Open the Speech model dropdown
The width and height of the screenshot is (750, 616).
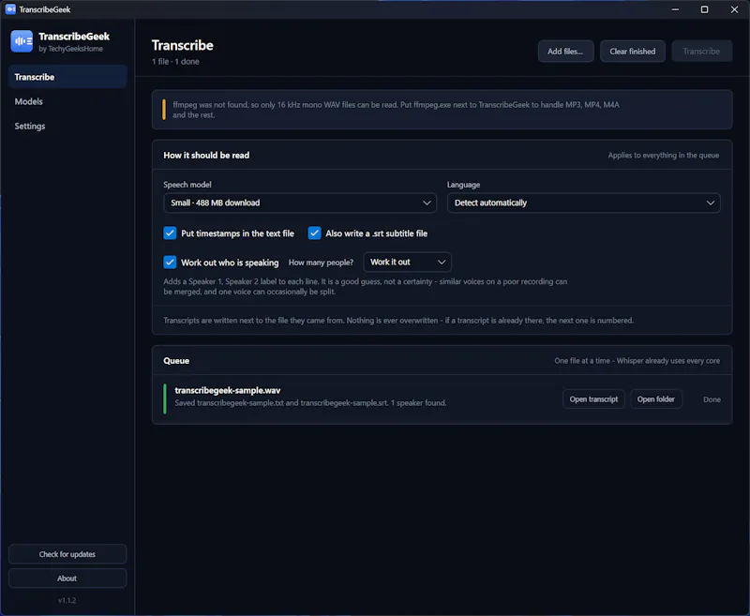click(300, 203)
